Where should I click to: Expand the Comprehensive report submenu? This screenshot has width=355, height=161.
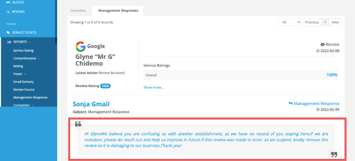coord(26,58)
